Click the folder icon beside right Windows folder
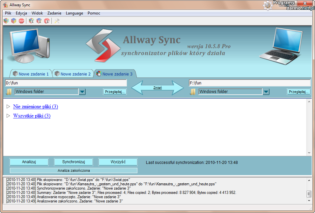 (x=193, y=92)
